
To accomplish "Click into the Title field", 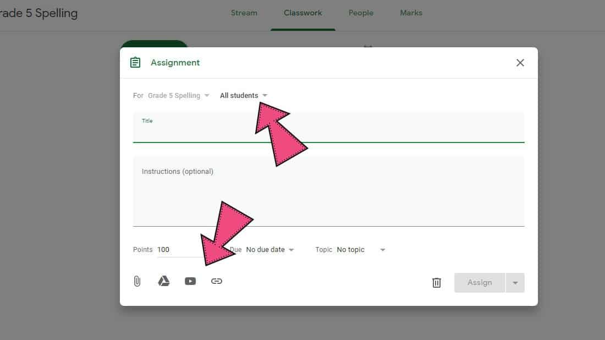I will pyautogui.click(x=328, y=132).
